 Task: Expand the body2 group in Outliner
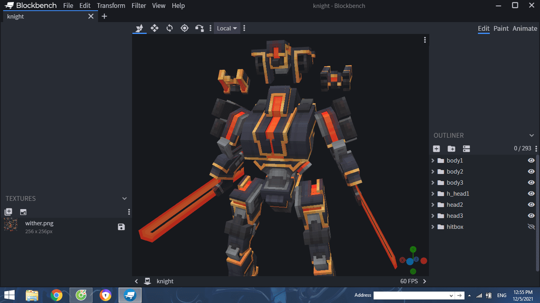coord(433,172)
